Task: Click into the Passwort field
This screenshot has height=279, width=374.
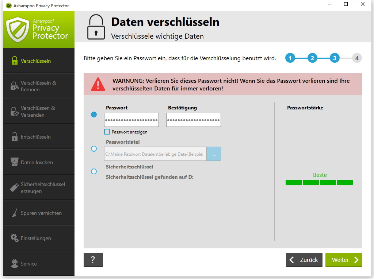Action: tap(131, 120)
